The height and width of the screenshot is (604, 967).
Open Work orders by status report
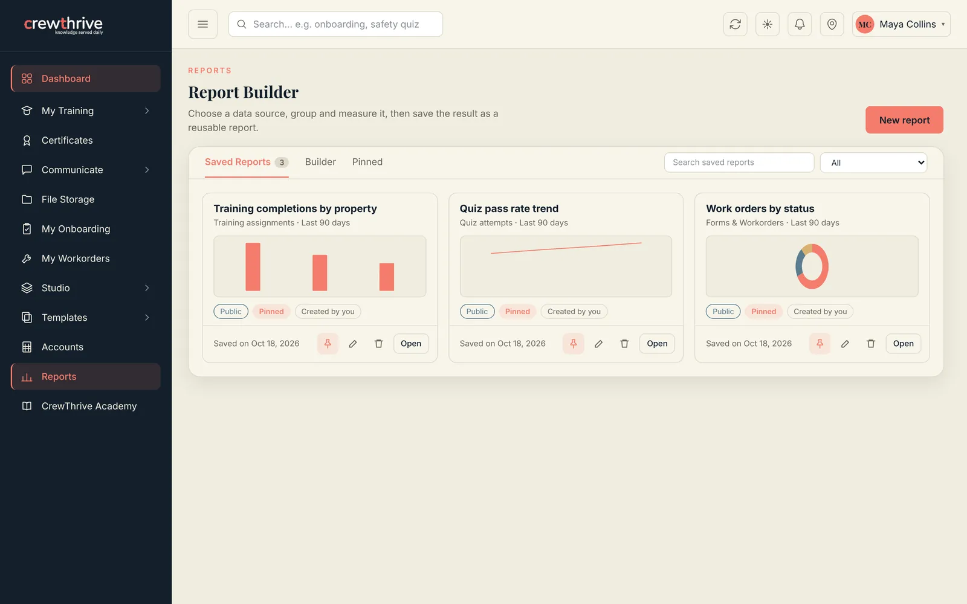pyautogui.click(x=904, y=344)
